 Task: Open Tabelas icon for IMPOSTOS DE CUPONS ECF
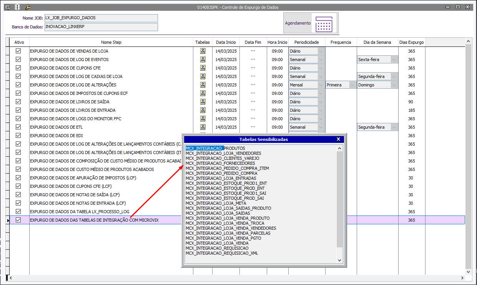point(203,93)
